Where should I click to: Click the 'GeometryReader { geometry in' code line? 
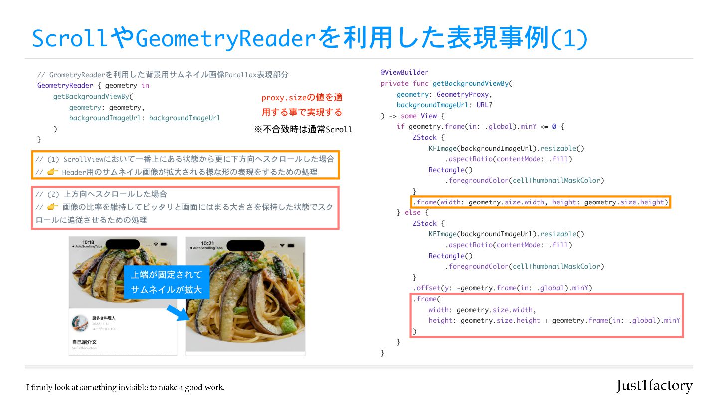[x=93, y=85]
